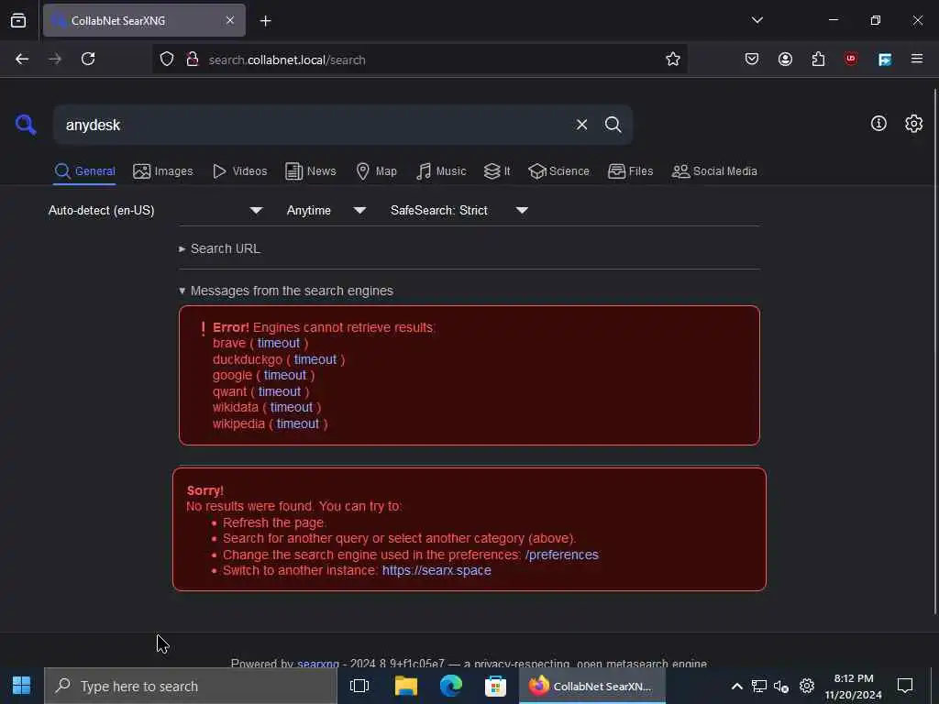Expand the Search URL section

point(219,248)
